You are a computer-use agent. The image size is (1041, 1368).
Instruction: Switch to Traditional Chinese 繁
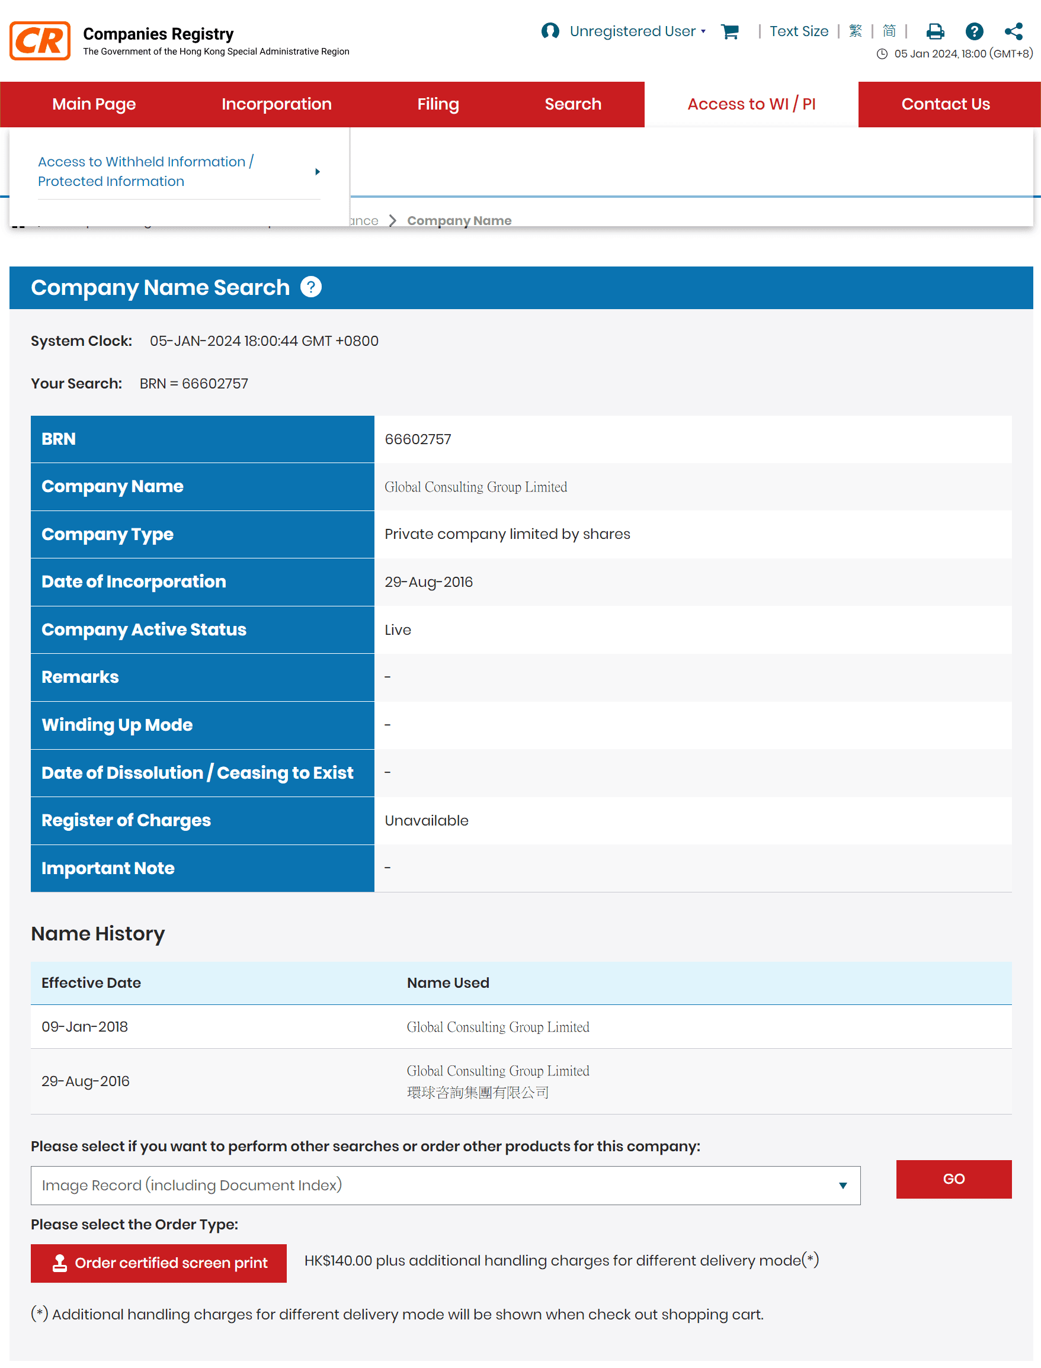point(855,31)
